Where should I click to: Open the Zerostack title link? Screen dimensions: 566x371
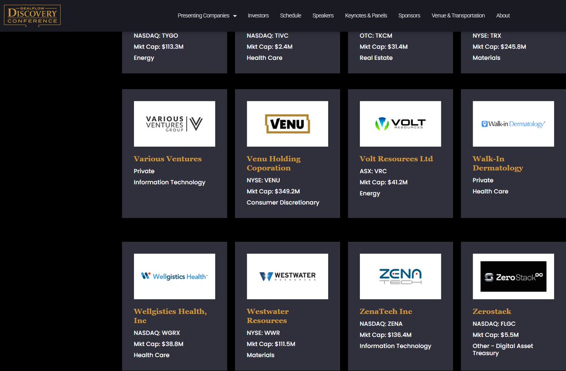coord(492,312)
